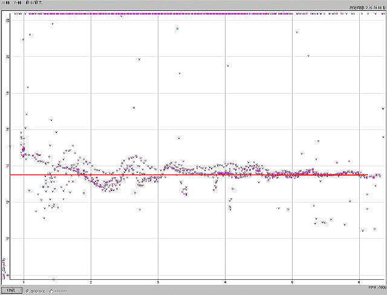The image size is (387, 295).
Task: Click the y-axis tick label 14
Action: [x=8, y=166]
